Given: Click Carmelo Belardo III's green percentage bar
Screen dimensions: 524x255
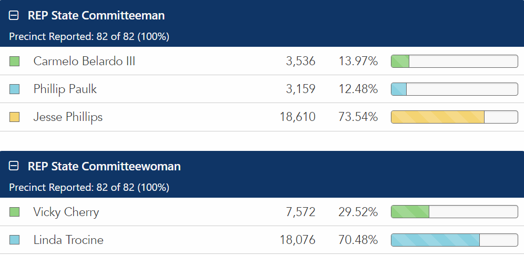Looking at the screenshot, I should tap(400, 62).
